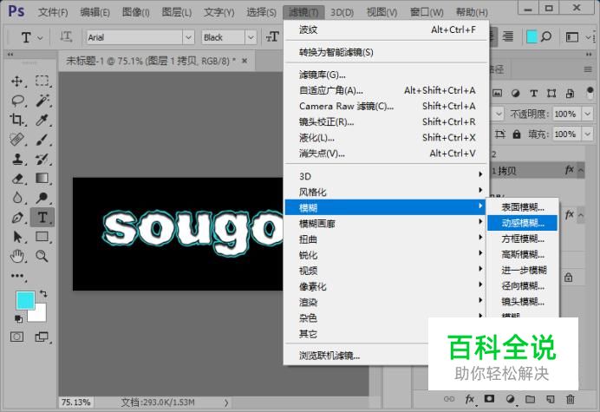Toggle lock all layer icon

point(517,134)
